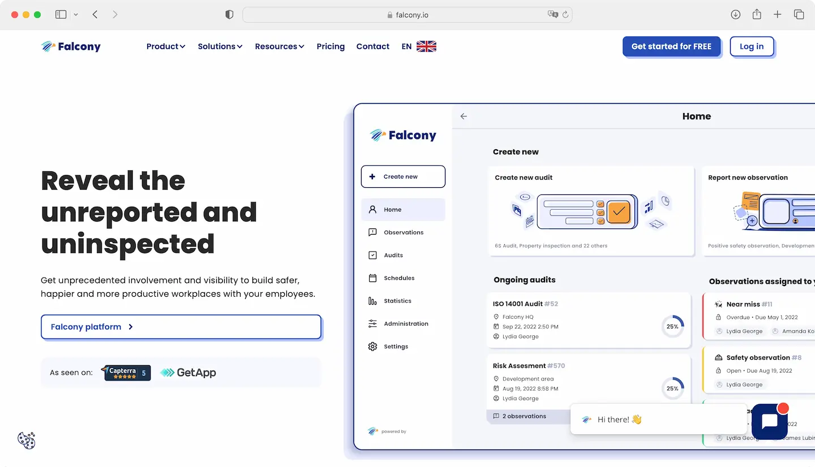This screenshot has width=815, height=467.
Task: Go back using the arrow above the Home header
Action: click(464, 116)
